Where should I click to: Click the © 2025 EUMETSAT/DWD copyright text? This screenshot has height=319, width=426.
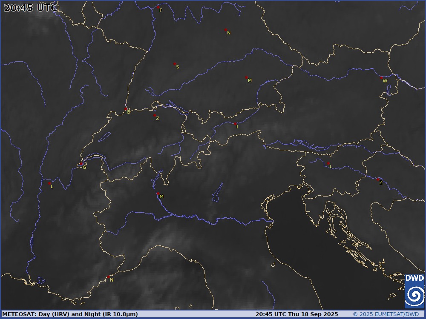click(x=386, y=314)
